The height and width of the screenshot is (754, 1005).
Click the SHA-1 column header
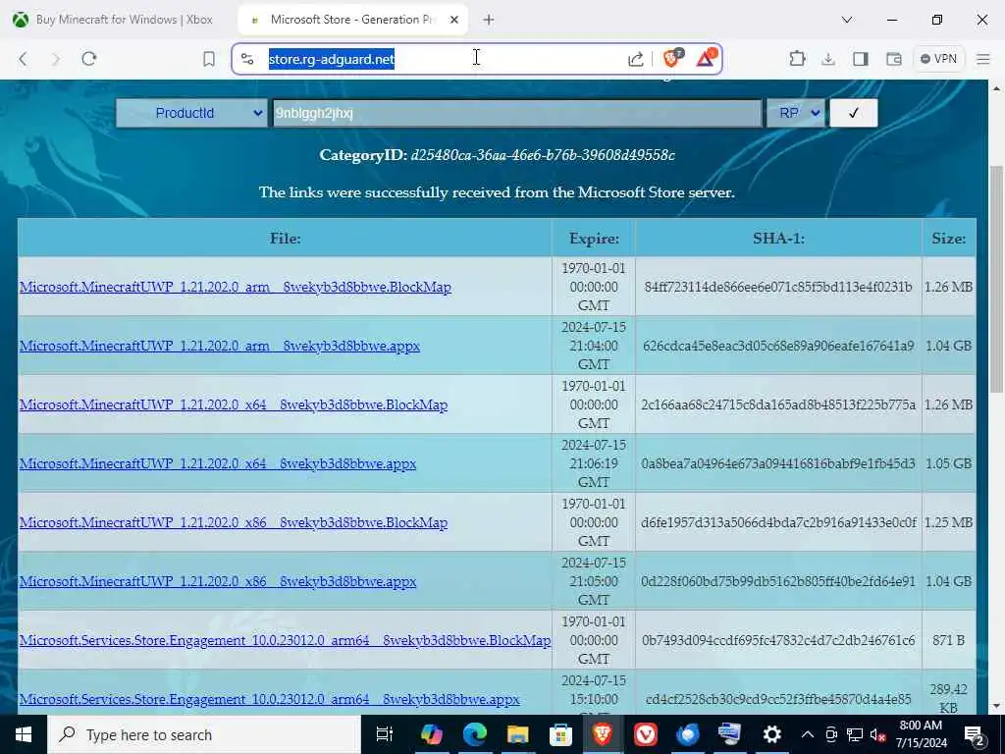click(x=778, y=239)
